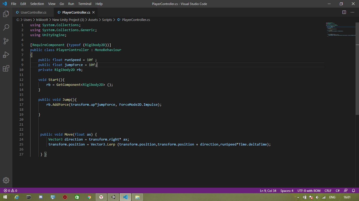359x201 pixels.
Task: Open editor More Actions ellipsis menu
Action: (352, 12)
